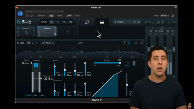Add a crossover band with plus

coord(80,47)
